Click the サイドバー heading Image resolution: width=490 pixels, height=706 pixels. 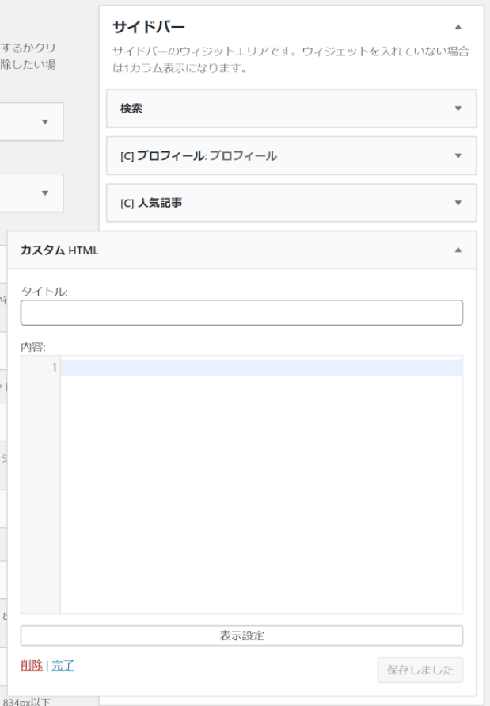(149, 27)
